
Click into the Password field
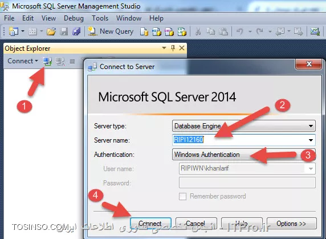(x=247, y=183)
